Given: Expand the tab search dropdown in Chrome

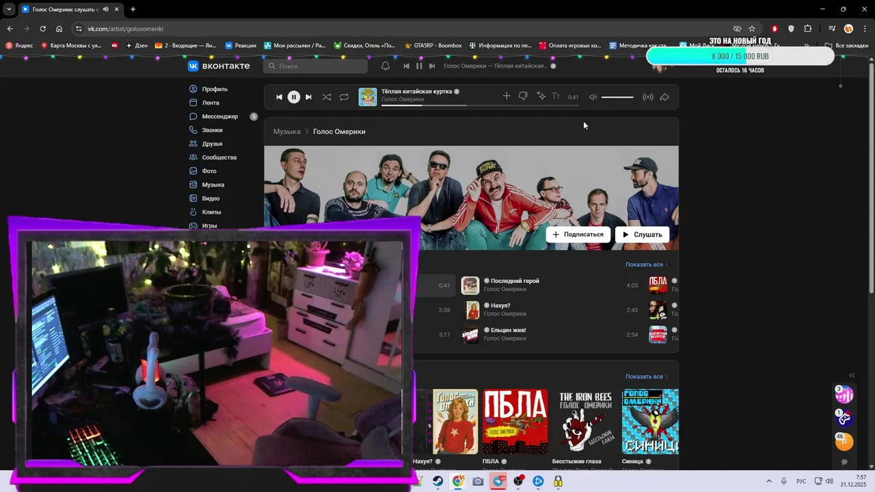Looking at the screenshot, I should coord(9,10).
